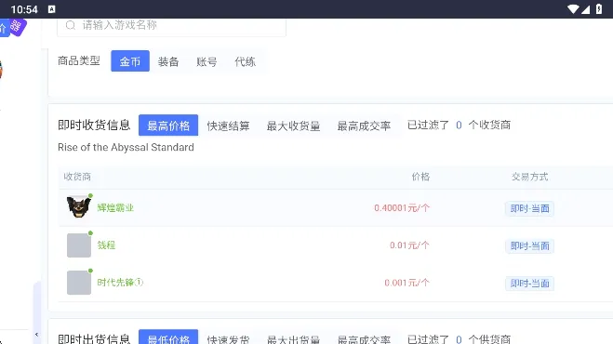Viewport: 613px width, 344px height.
Task: Click 即时-当面 tag in 时代先锋① row
Action: (x=529, y=283)
